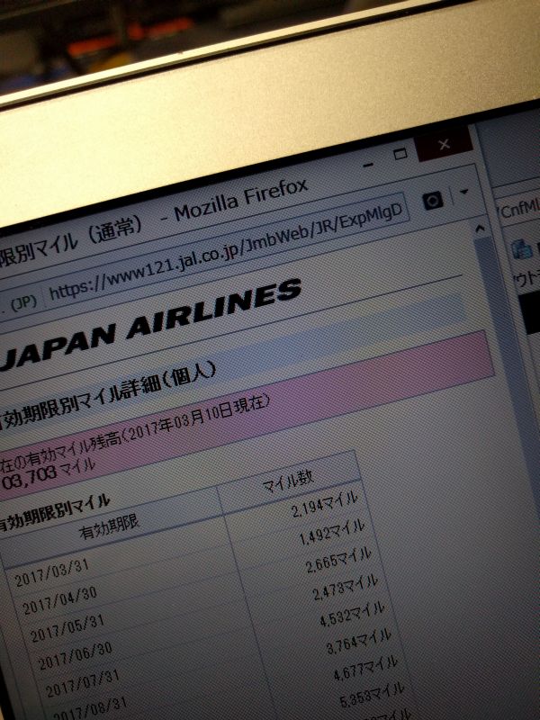540x720 pixels.
Task: Click the 3,764マイル value
Action: point(358,643)
